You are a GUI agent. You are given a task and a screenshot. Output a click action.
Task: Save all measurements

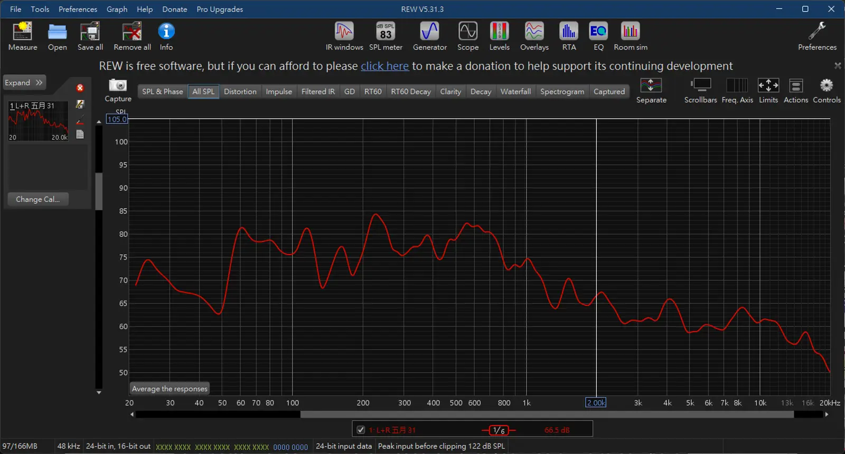tap(90, 36)
